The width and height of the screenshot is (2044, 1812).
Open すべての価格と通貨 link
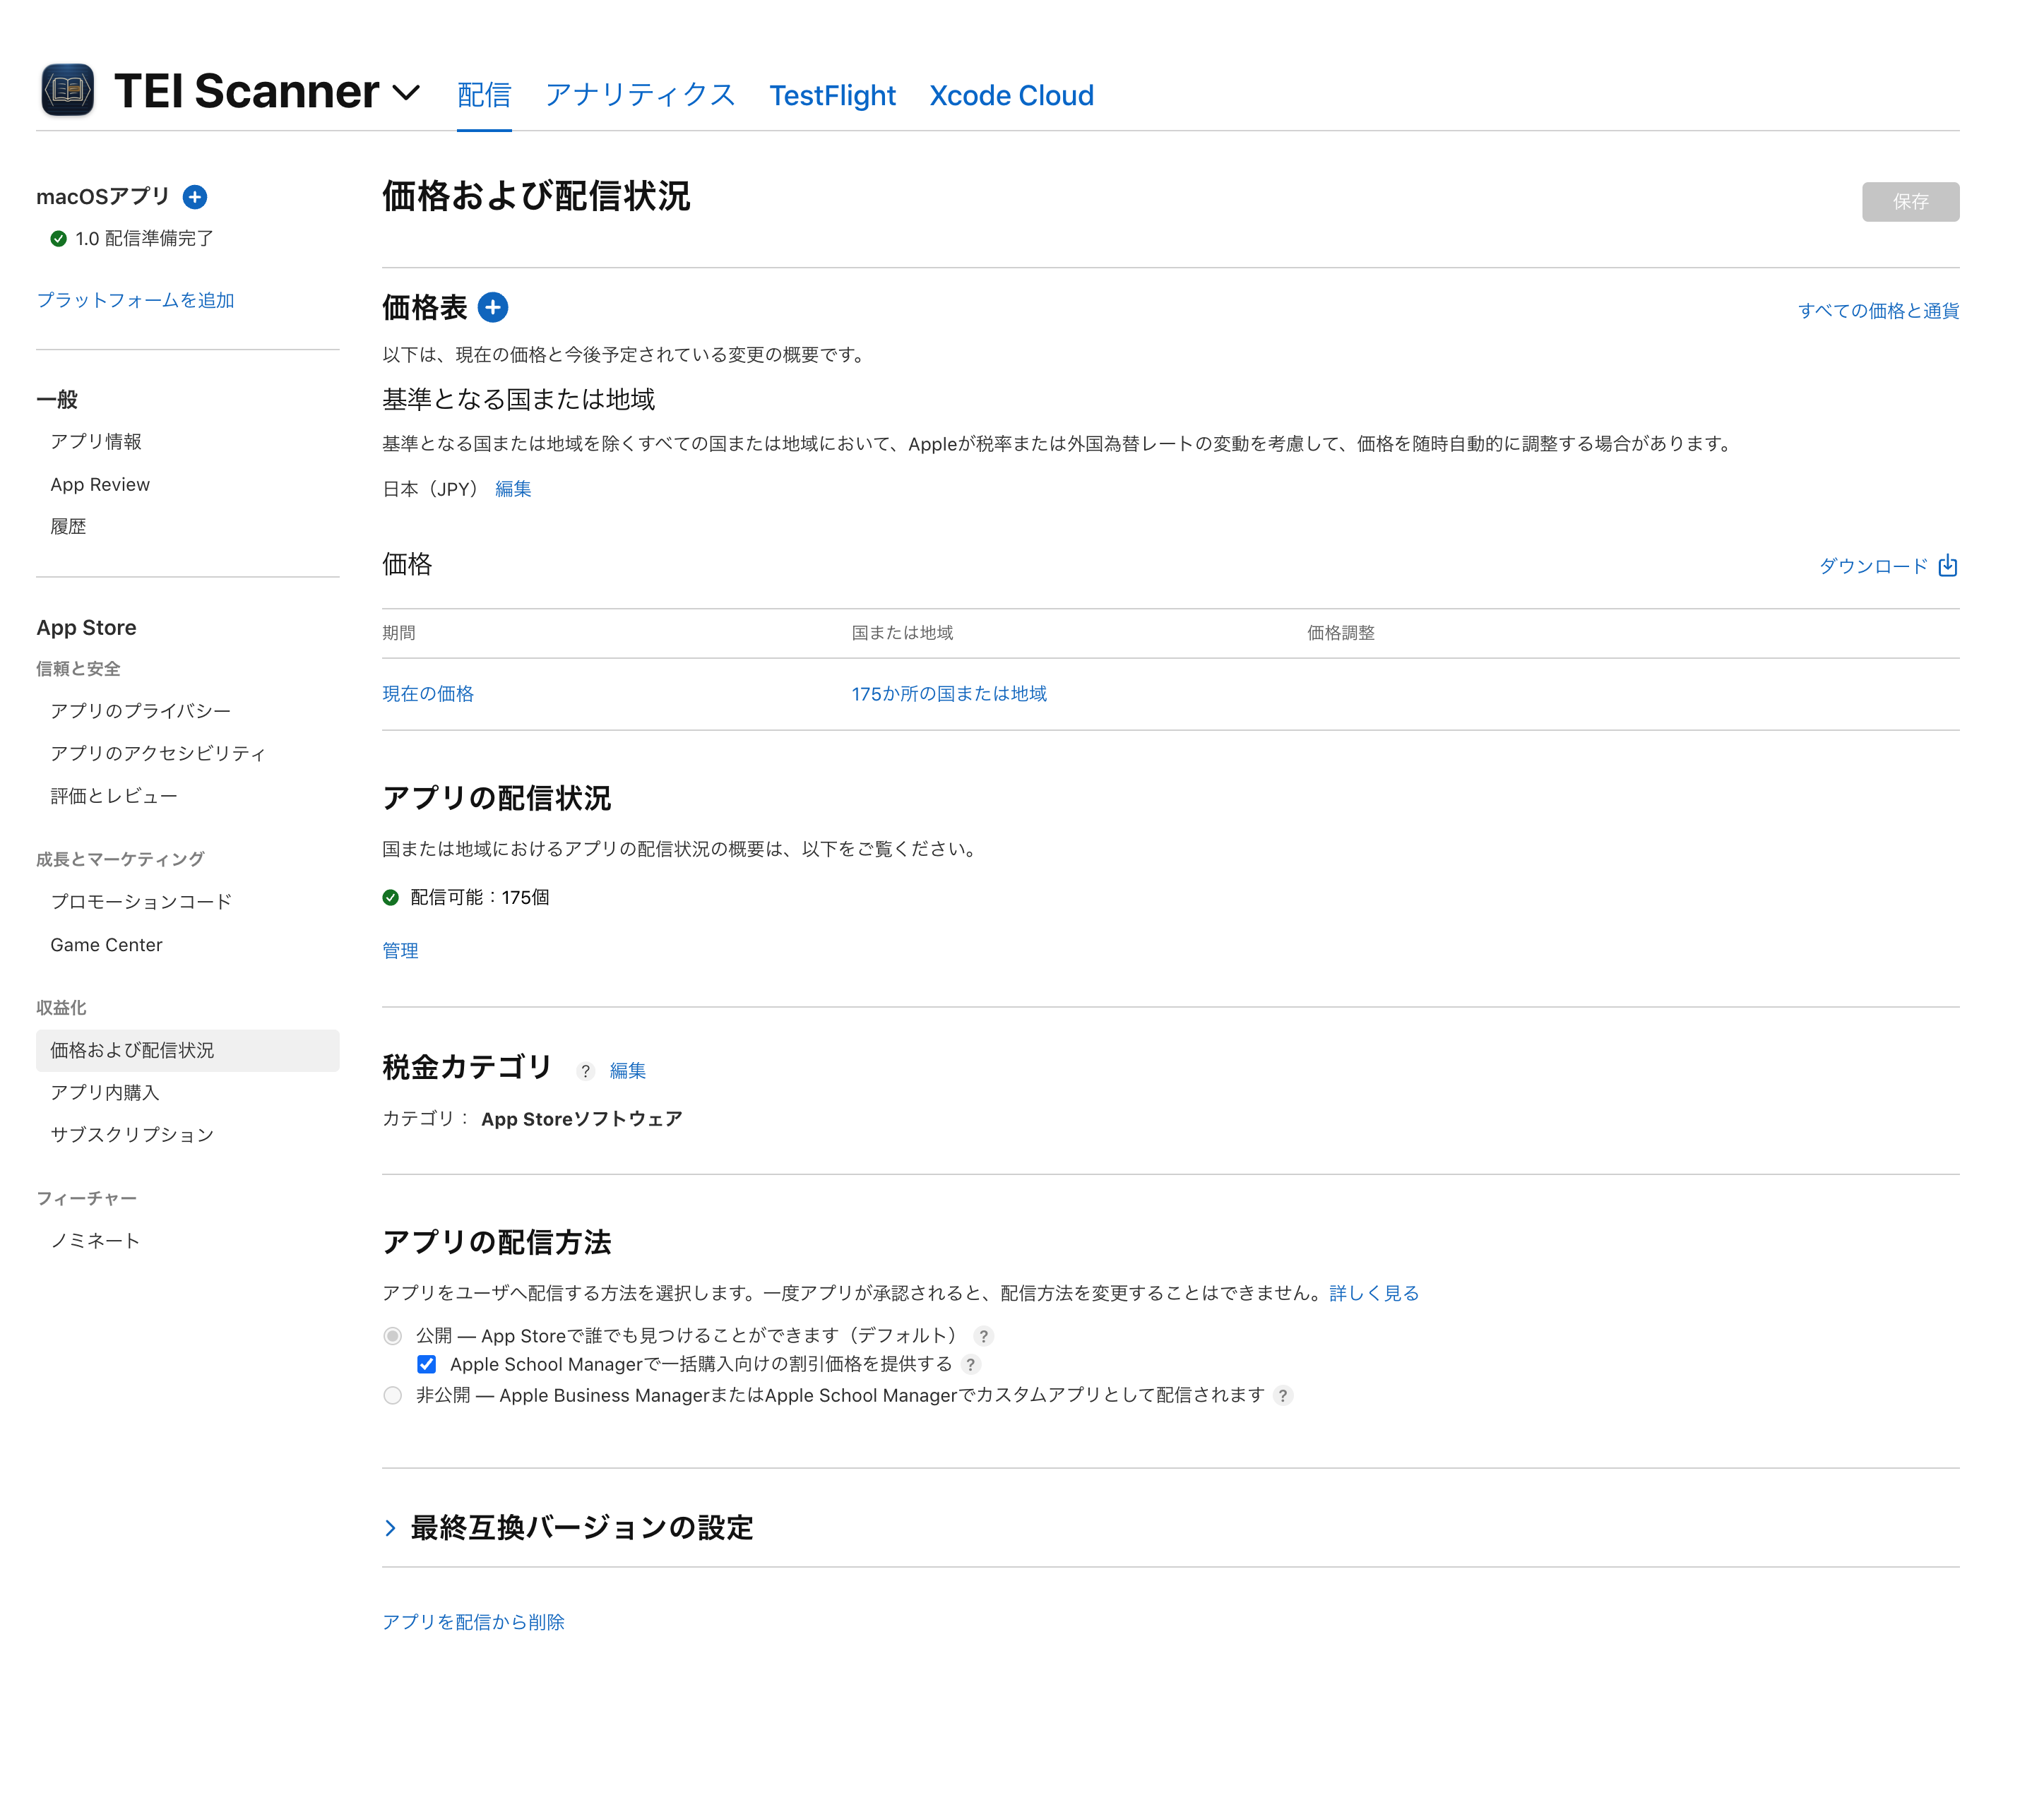(1878, 311)
